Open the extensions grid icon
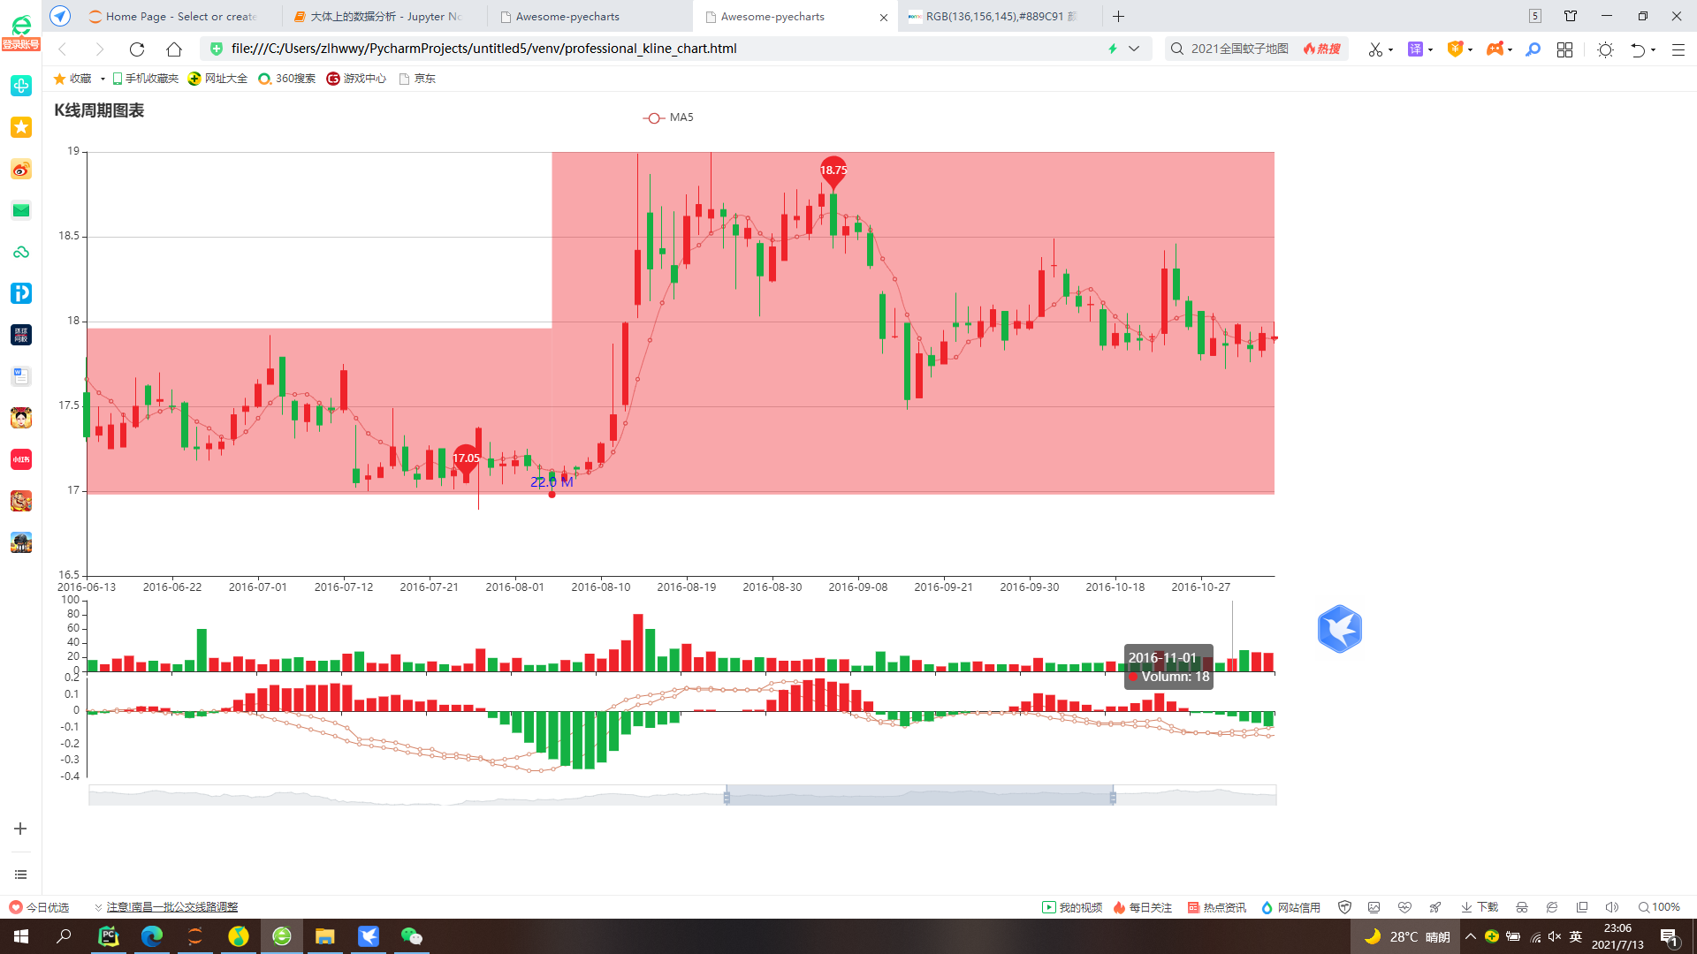 (1564, 49)
